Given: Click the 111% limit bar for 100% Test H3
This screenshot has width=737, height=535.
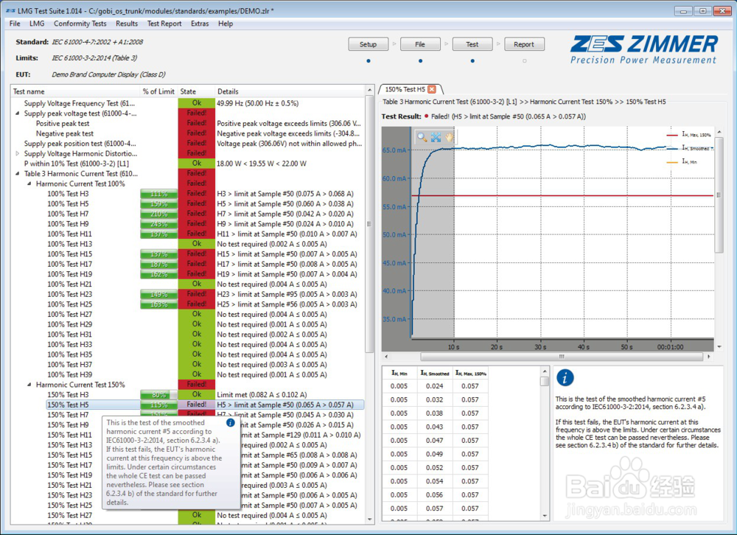Looking at the screenshot, I should point(159,194).
